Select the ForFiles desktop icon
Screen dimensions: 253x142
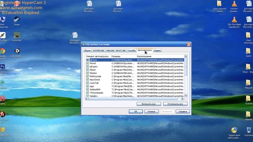(3, 37)
